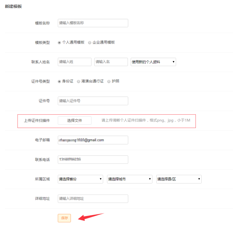Focus the 联系电话 phone number field
Viewport: 233px width, 225px height.
coord(93,160)
